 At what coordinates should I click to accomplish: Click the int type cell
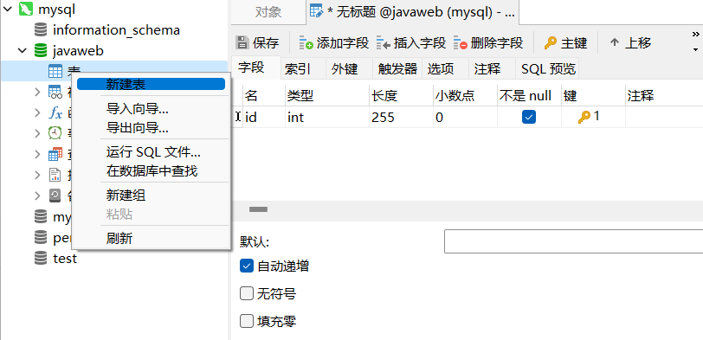[327, 118]
